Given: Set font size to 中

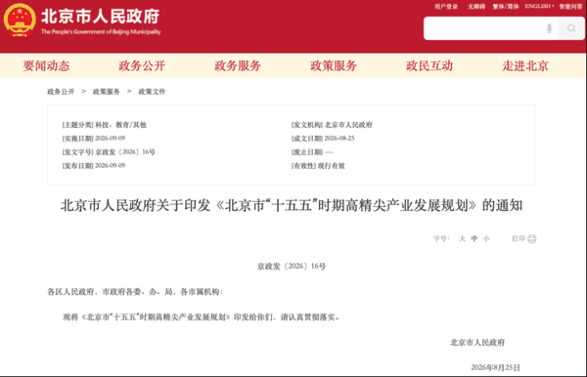Looking at the screenshot, I should click(474, 238).
